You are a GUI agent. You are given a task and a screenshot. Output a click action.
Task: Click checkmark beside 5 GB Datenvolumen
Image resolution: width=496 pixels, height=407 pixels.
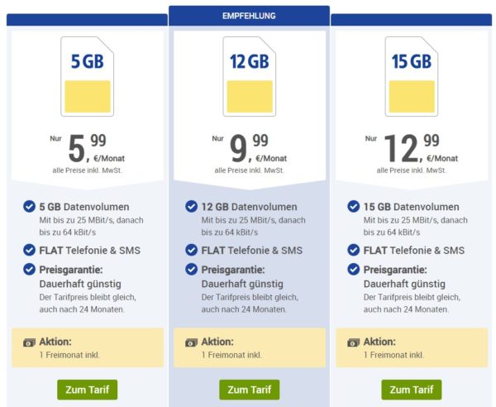pos(29,207)
